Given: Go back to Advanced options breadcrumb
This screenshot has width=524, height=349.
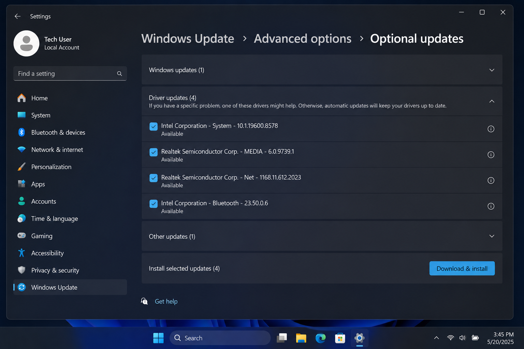Looking at the screenshot, I should pos(303,39).
